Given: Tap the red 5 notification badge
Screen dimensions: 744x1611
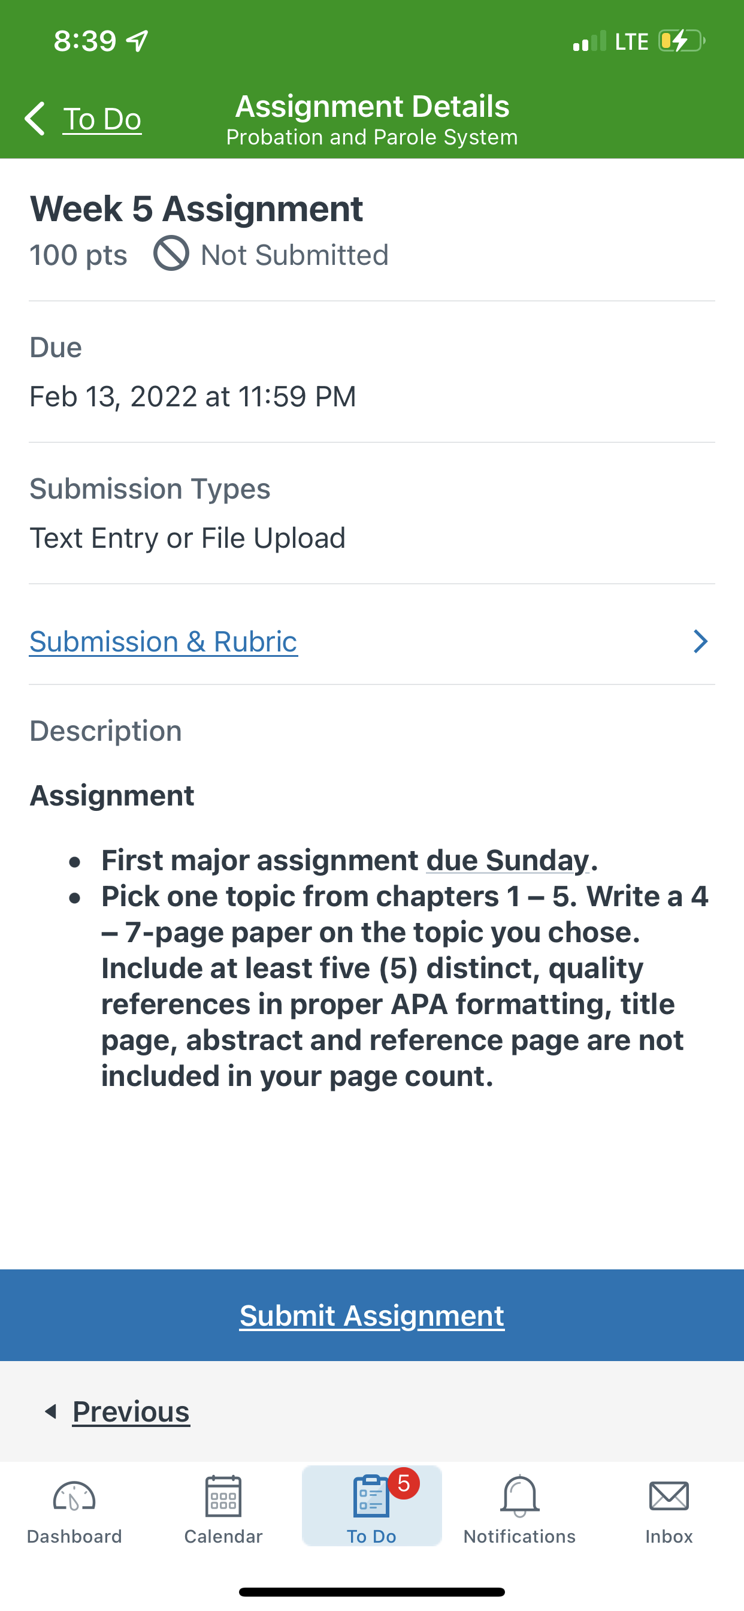Looking at the screenshot, I should click(404, 1483).
